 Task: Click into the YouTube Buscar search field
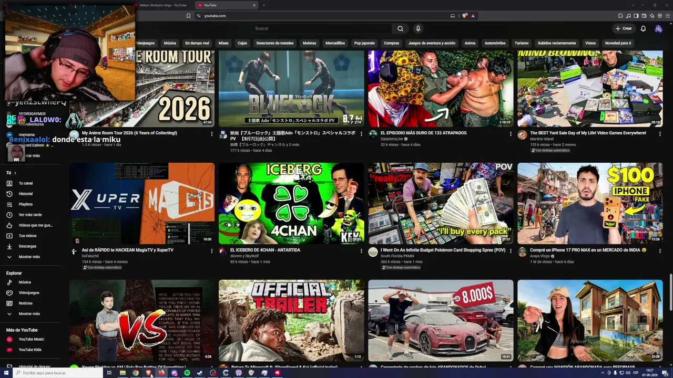322,28
